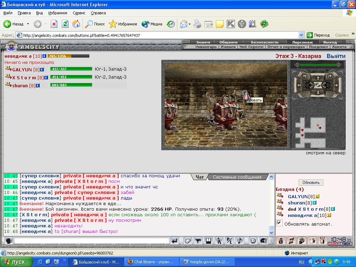
Task: Click the chat scrollbar down arrow
Action: coord(271,233)
